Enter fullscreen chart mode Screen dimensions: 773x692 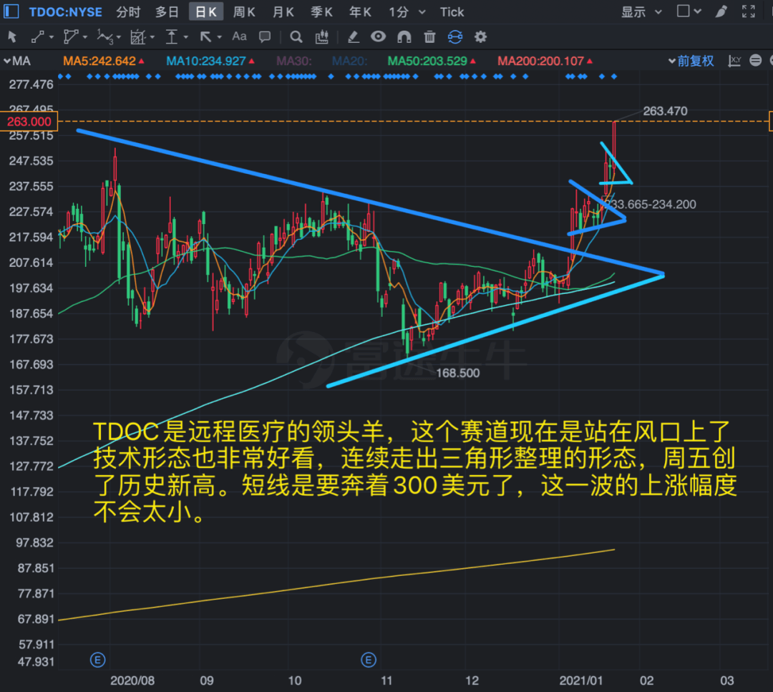coord(749,11)
